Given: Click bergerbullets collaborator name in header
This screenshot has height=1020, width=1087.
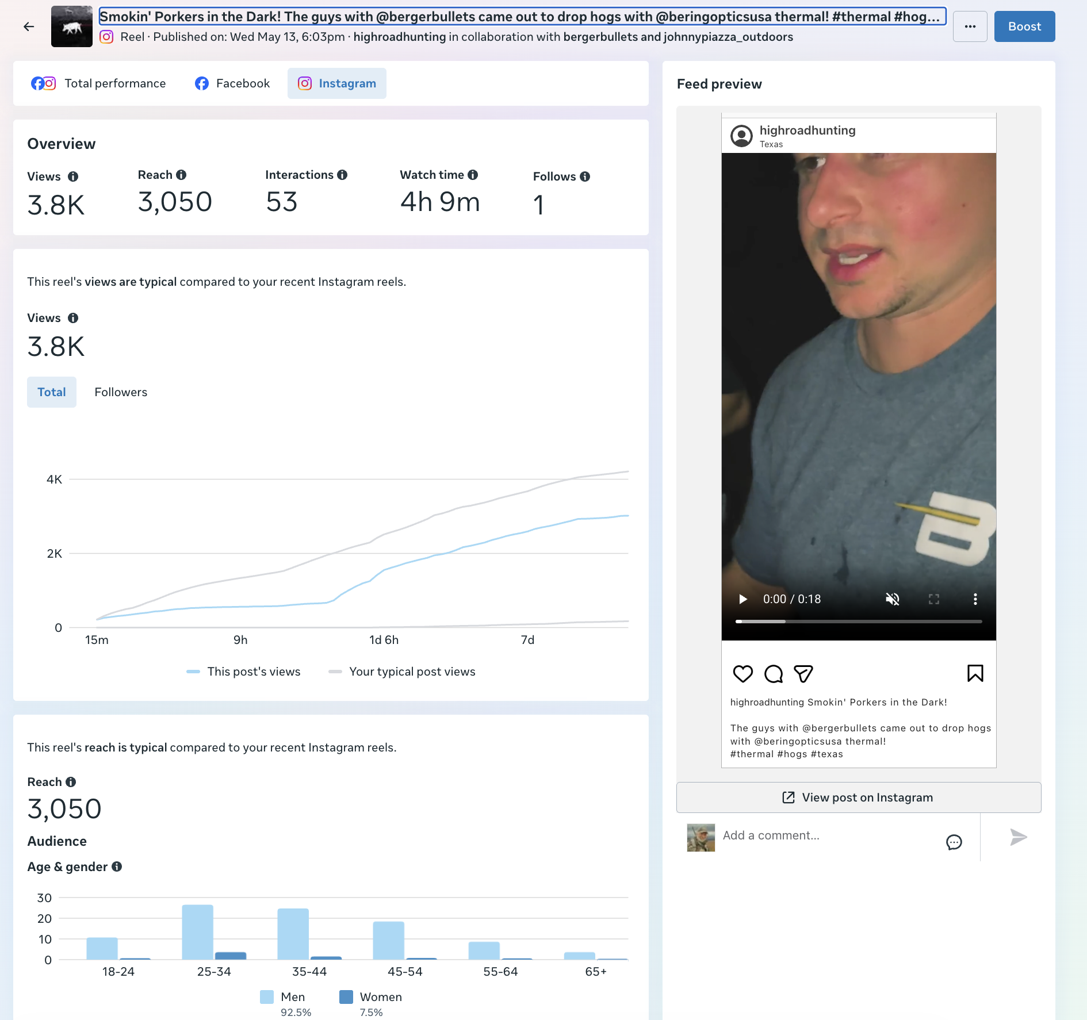Looking at the screenshot, I should [600, 37].
